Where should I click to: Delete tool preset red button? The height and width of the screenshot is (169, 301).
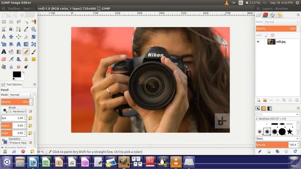coord(23,151)
